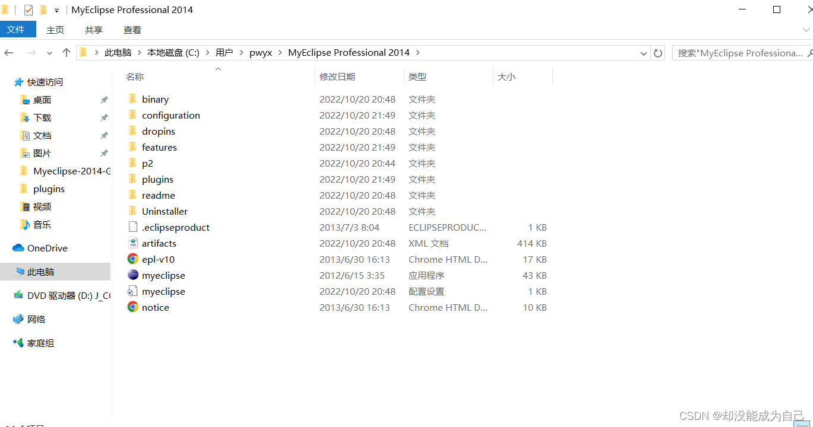This screenshot has height=427, width=813.
Task: Select the myeclipse configuration settings file icon
Action: [x=133, y=291]
